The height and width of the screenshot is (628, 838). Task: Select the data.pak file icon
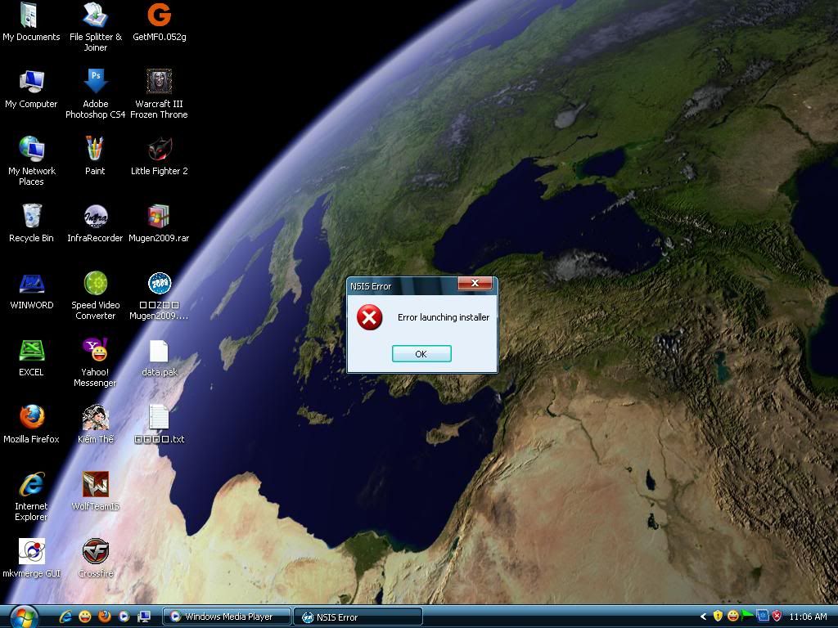point(160,358)
